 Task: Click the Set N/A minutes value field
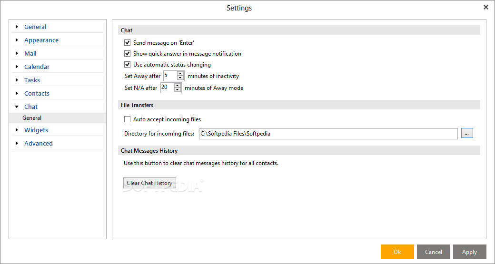tap(168, 88)
